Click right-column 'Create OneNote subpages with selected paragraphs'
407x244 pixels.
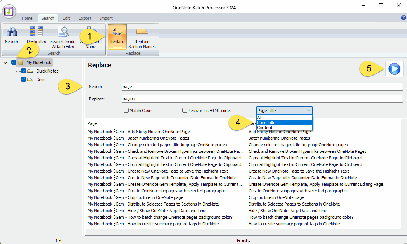[x=297, y=191]
